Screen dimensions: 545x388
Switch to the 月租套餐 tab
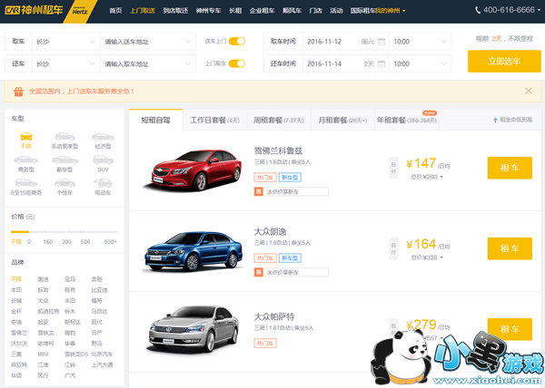(x=342, y=121)
